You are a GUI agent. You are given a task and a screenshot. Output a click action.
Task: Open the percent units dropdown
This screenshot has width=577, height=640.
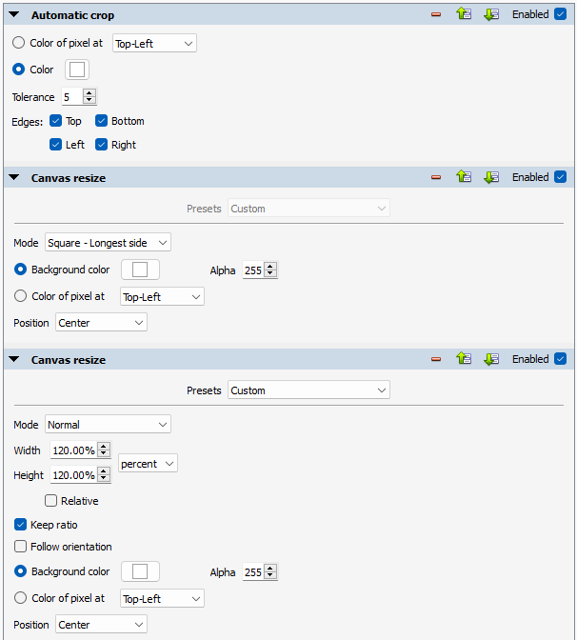148,463
